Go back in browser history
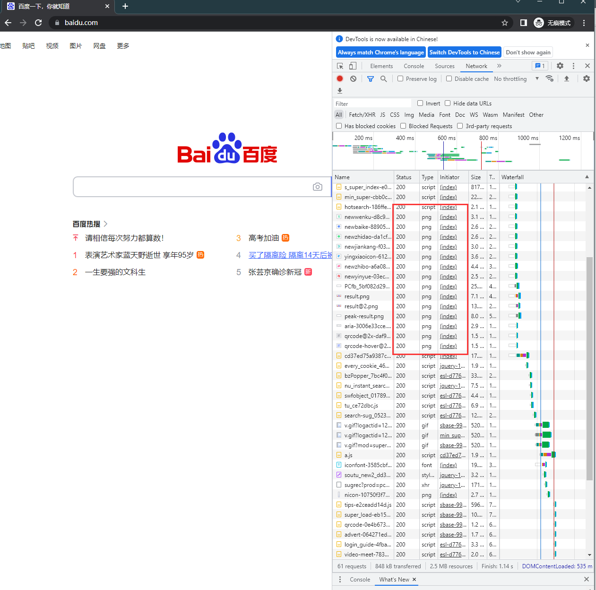 8,23
